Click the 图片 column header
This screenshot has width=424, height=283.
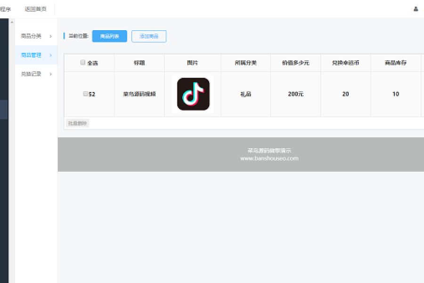(193, 63)
